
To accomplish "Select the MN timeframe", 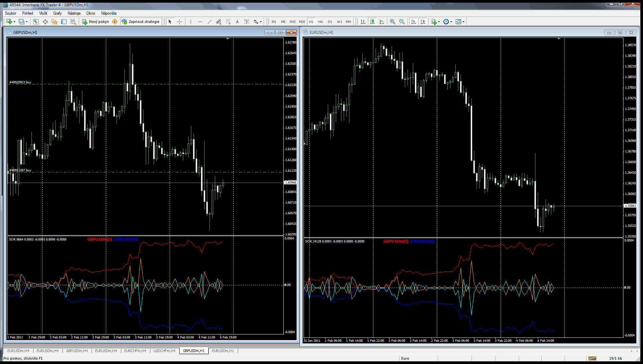I will pyautogui.click(x=348, y=22).
